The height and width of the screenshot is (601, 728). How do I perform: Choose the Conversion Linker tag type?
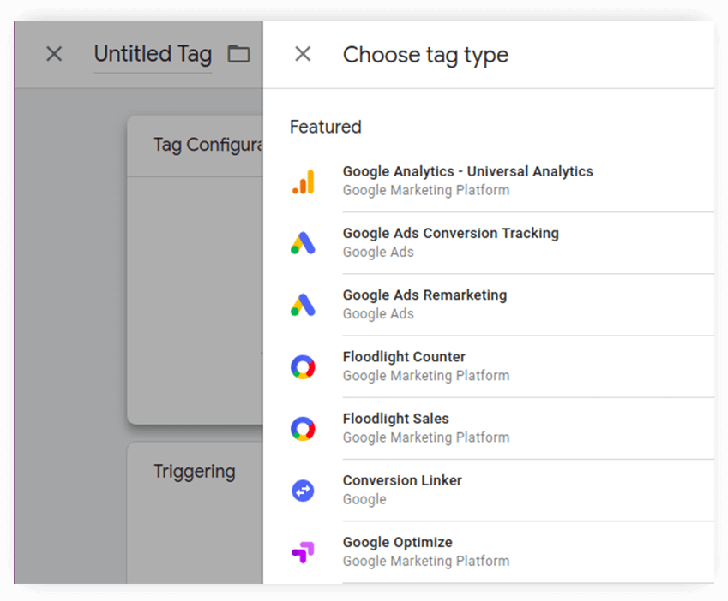(402, 488)
